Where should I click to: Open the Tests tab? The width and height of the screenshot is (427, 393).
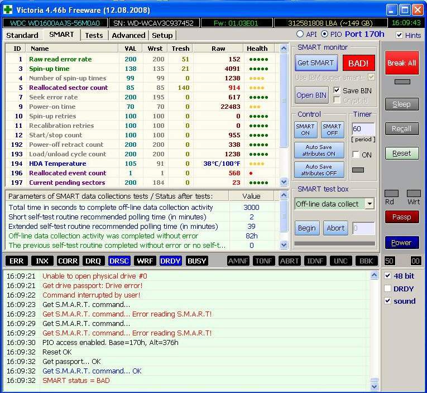94,35
